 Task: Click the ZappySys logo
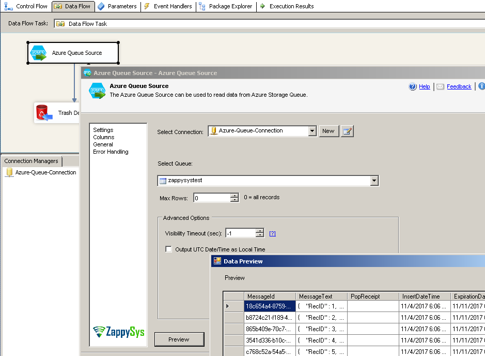(119, 332)
